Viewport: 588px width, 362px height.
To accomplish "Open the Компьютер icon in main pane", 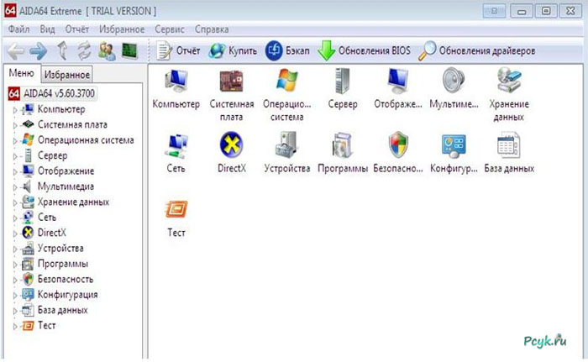I will pyautogui.click(x=176, y=81).
